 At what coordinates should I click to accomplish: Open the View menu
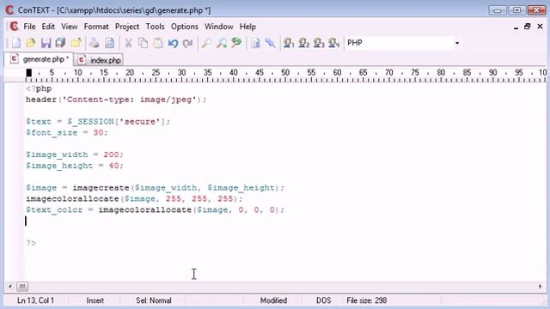pos(70,27)
